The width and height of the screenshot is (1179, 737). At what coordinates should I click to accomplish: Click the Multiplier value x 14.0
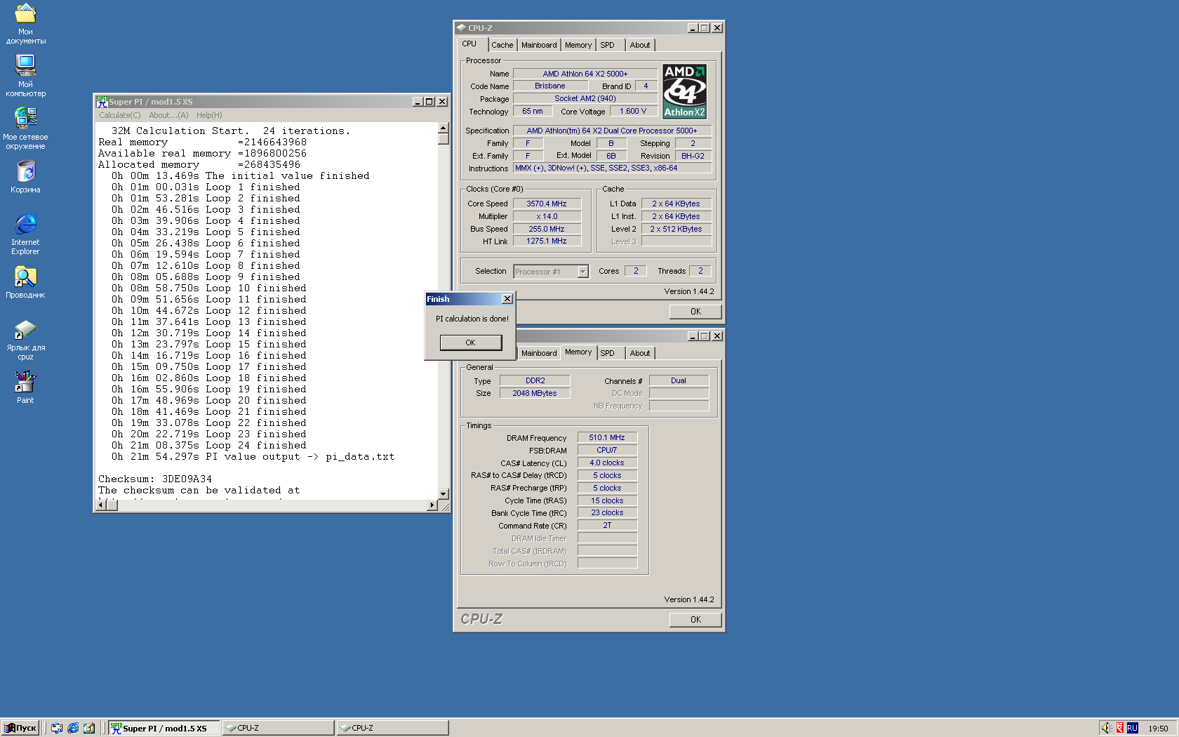coord(547,216)
